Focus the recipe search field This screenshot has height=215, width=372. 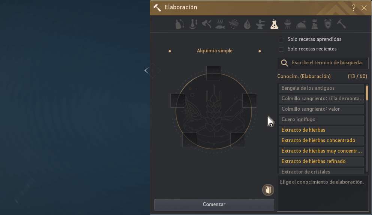point(327,63)
